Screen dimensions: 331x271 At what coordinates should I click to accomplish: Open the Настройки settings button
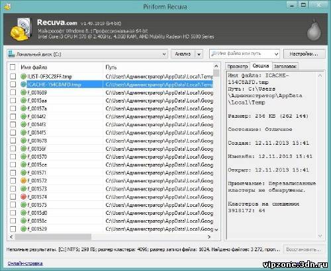tap(304, 54)
